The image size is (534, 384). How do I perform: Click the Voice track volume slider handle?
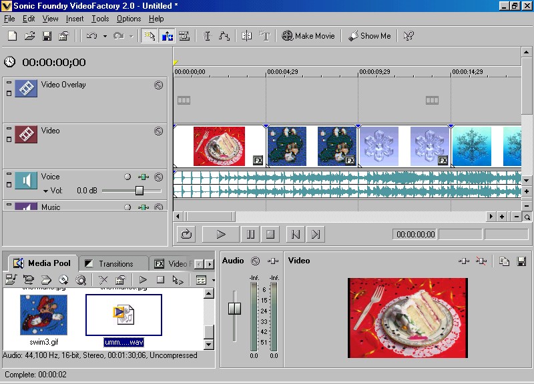pyautogui.click(x=140, y=191)
